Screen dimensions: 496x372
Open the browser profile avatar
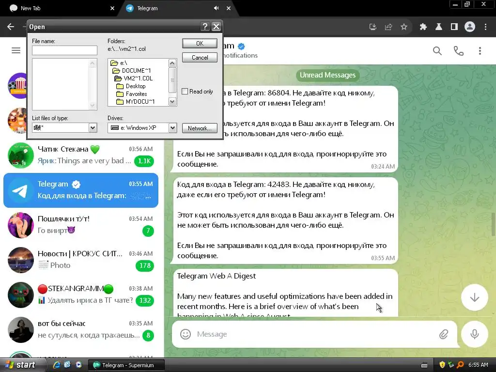coord(470,27)
